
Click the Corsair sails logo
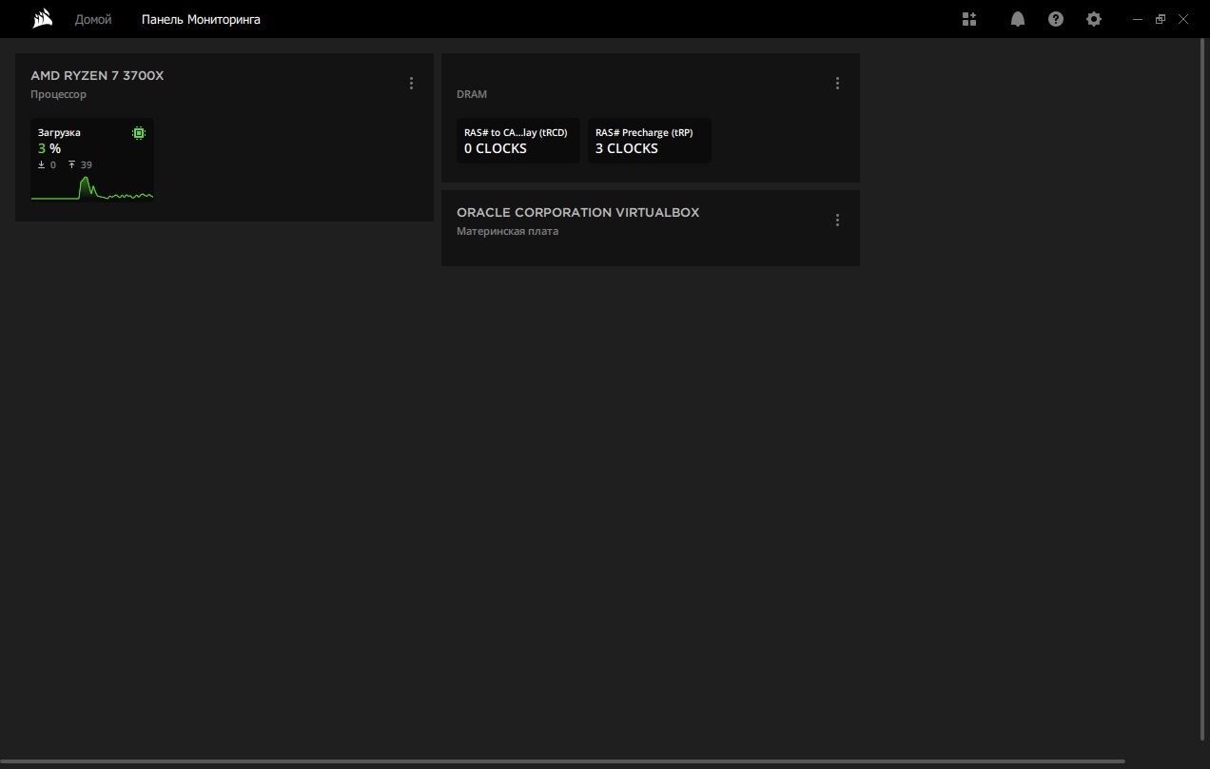(x=42, y=19)
